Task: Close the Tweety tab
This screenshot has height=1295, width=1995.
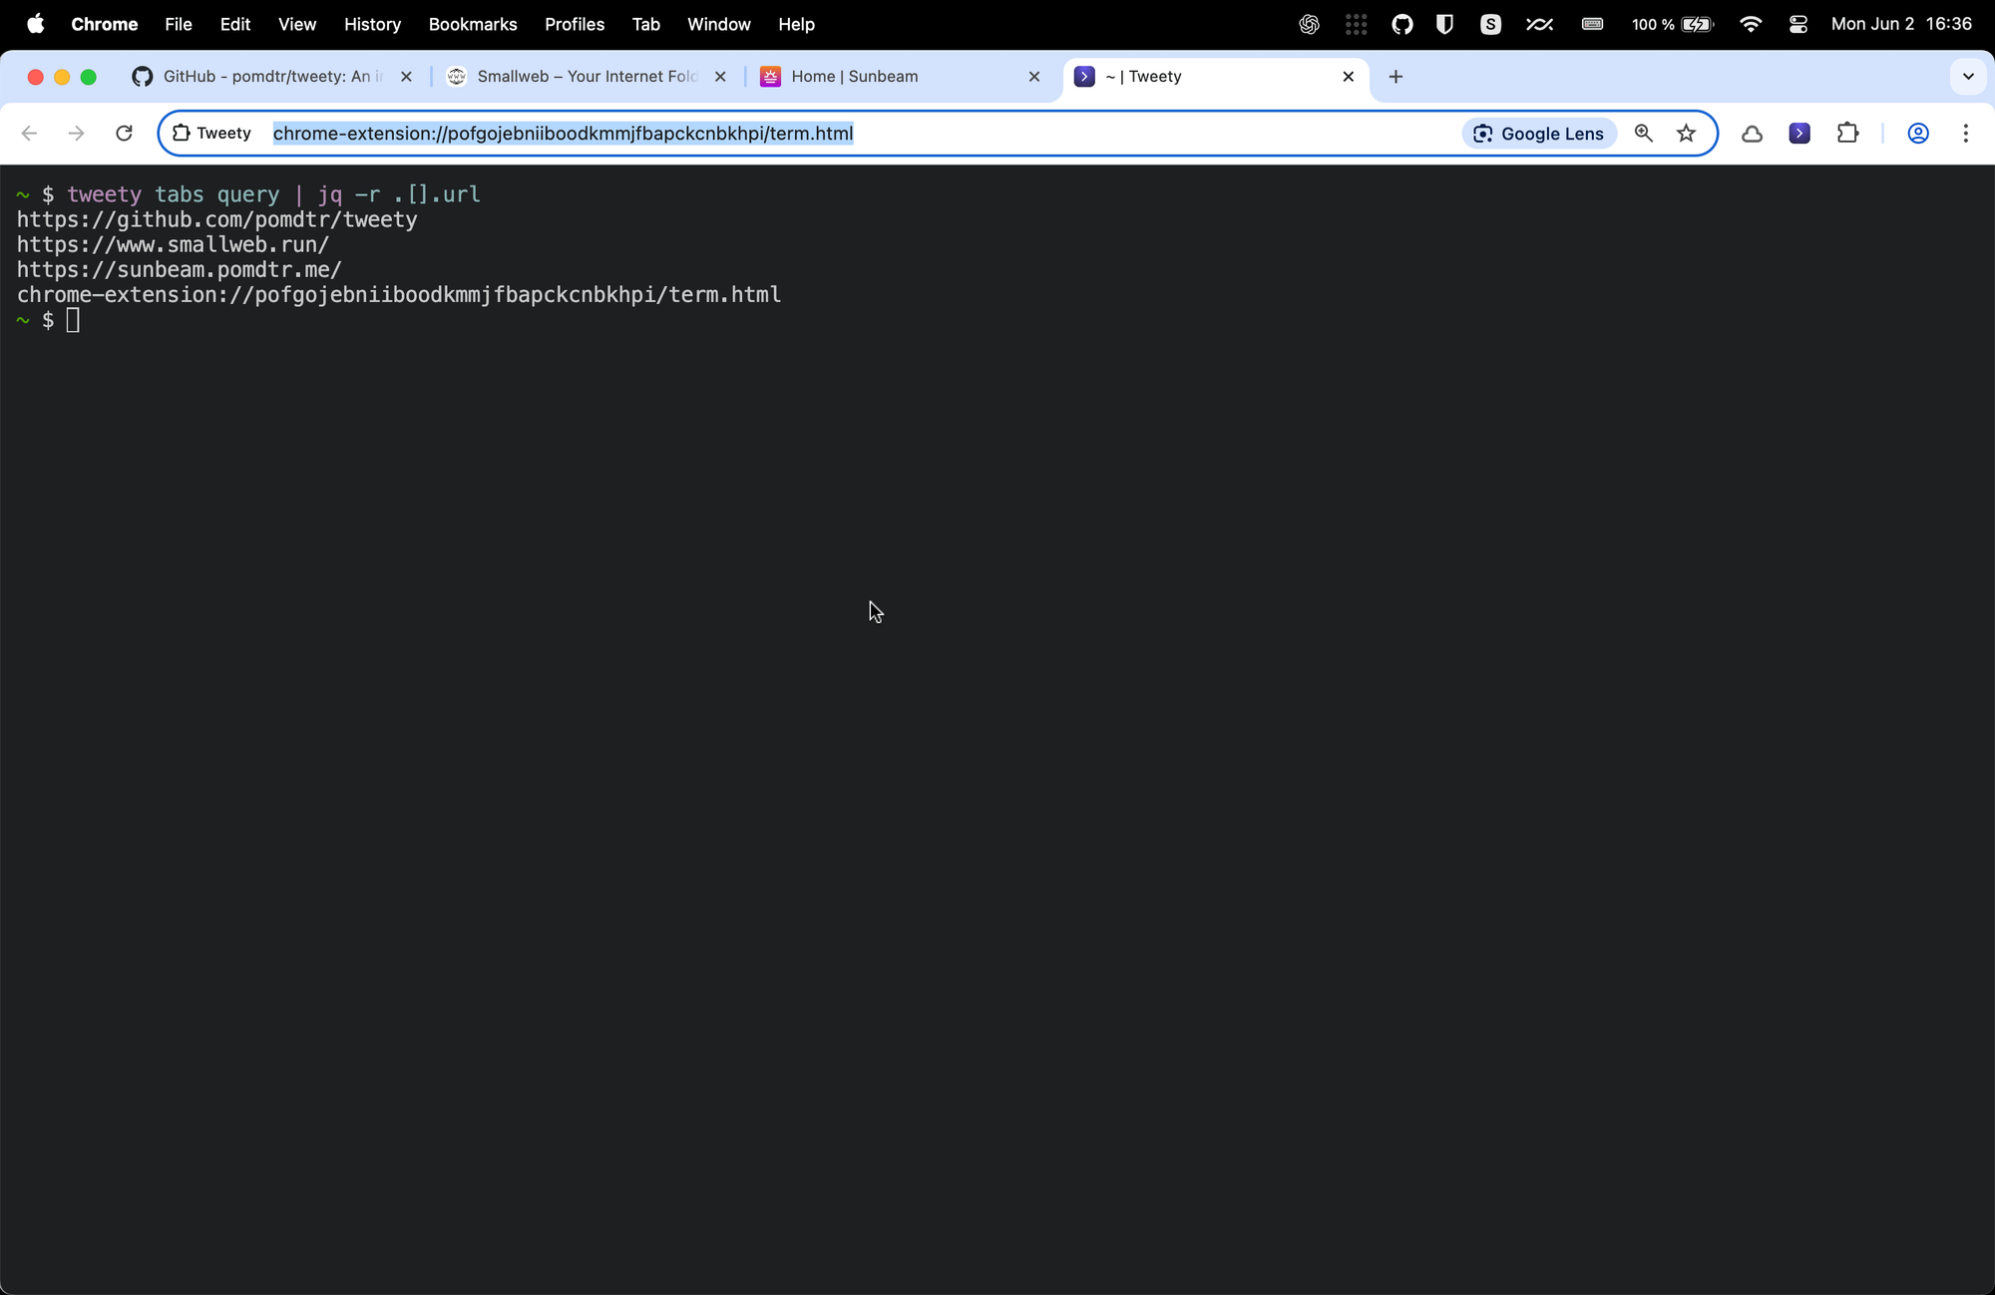Action: (x=1349, y=77)
